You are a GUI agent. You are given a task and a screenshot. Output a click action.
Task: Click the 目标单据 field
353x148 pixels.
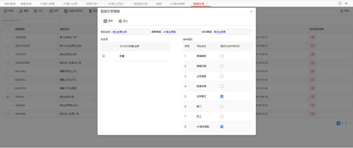coord(232,32)
